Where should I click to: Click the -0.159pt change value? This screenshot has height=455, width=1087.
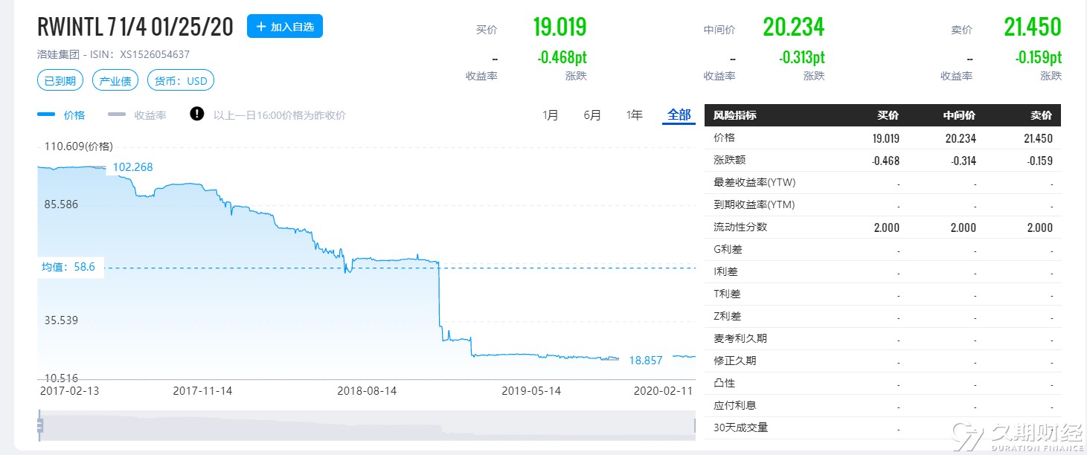pos(1038,57)
